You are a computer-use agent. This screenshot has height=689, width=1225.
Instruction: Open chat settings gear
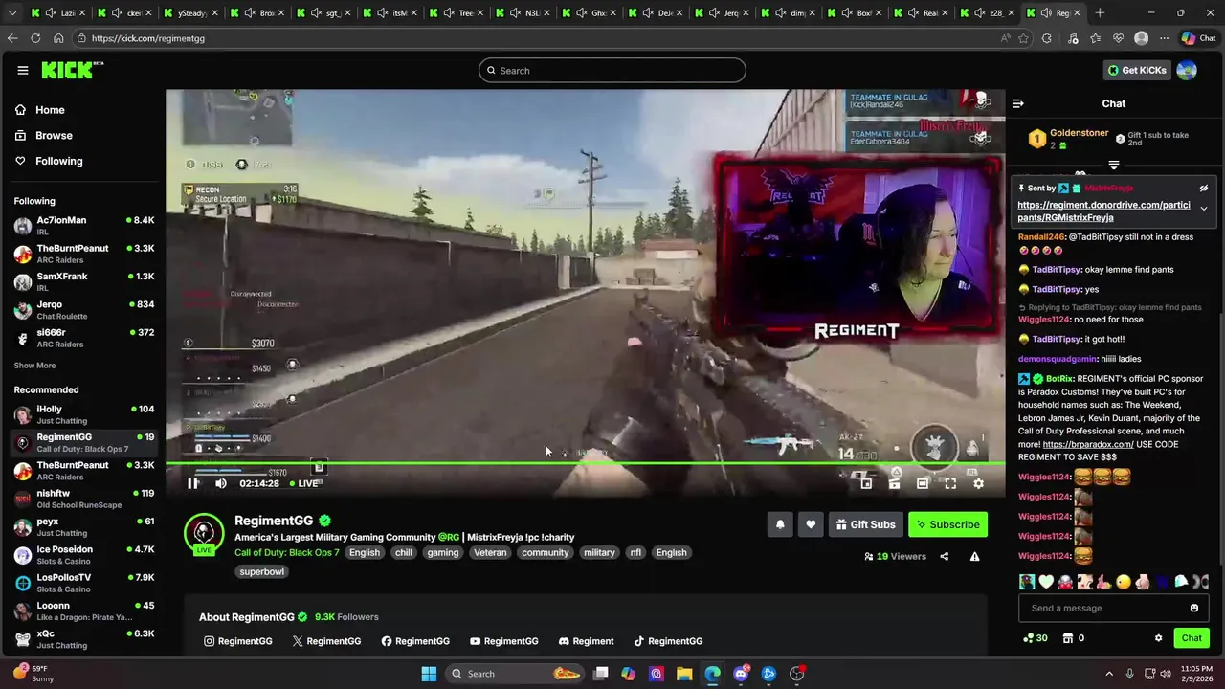coord(1158,638)
